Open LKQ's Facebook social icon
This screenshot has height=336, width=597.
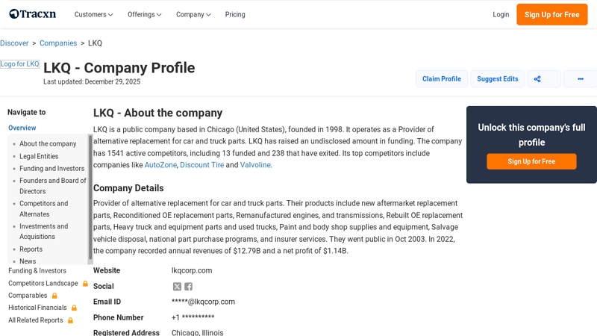click(189, 287)
